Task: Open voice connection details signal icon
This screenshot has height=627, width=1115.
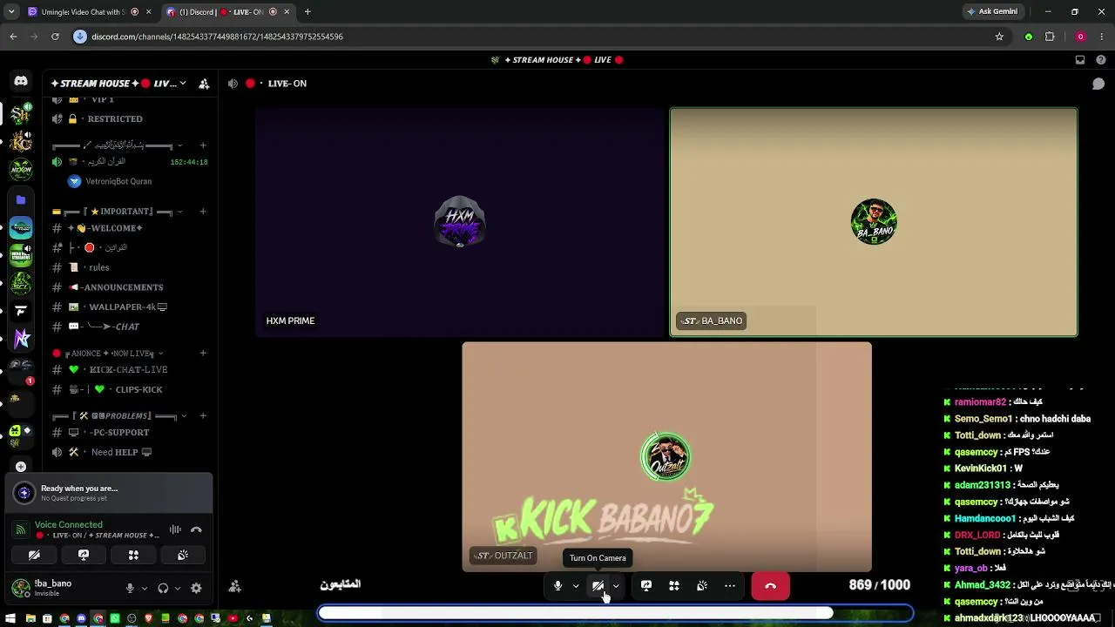Action: click(20, 529)
